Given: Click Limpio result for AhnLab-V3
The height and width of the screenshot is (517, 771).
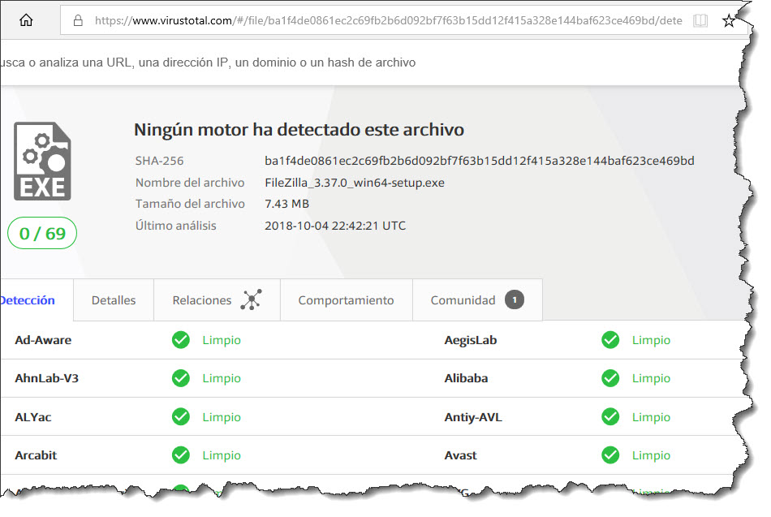Looking at the screenshot, I should pyautogui.click(x=222, y=379).
